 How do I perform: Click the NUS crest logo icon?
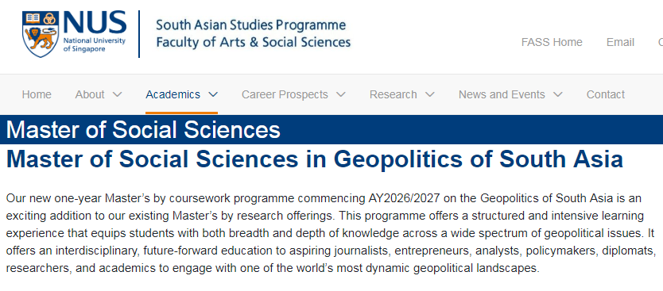41,35
